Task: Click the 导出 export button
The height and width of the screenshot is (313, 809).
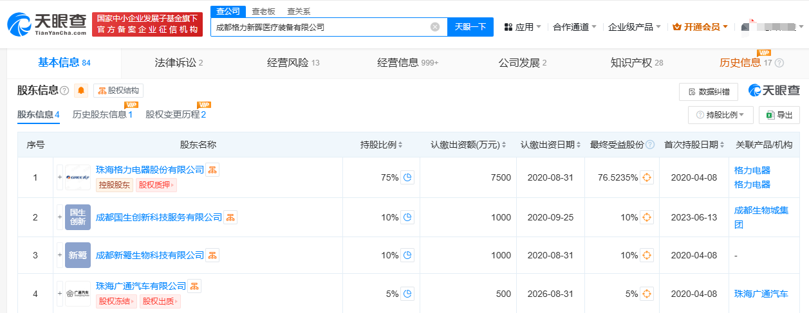Action: pyautogui.click(x=779, y=115)
